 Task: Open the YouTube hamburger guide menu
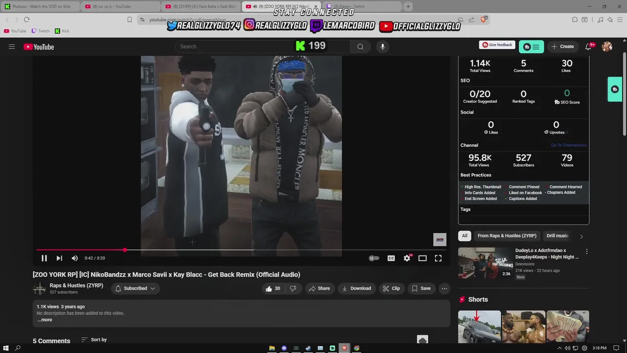[12, 47]
